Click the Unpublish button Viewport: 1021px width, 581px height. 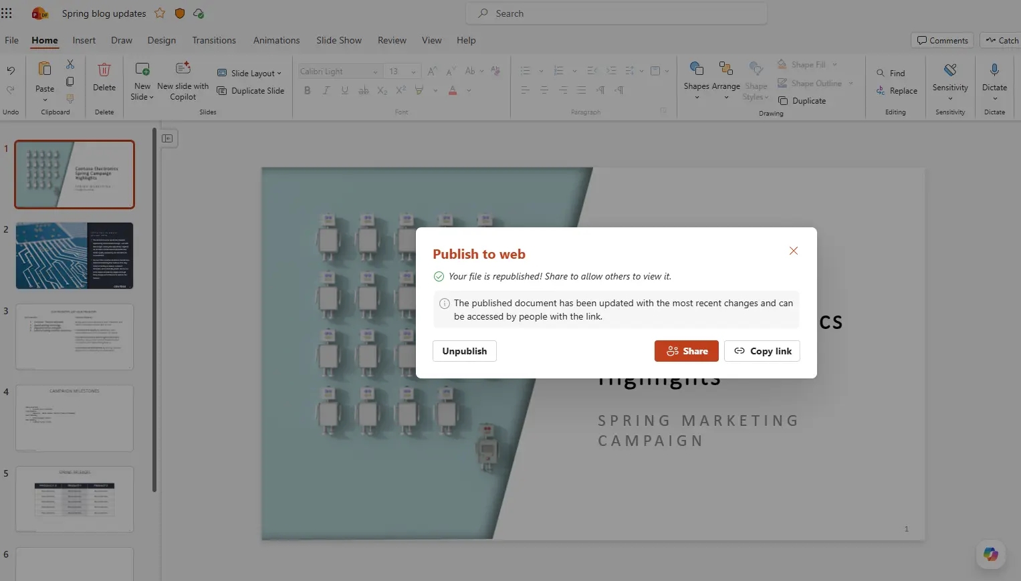tap(464, 350)
